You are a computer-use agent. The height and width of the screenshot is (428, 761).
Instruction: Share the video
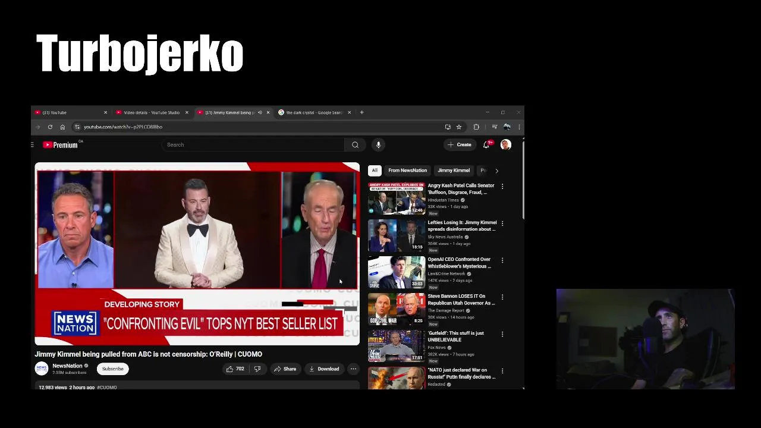pyautogui.click(x=285, y=369)
